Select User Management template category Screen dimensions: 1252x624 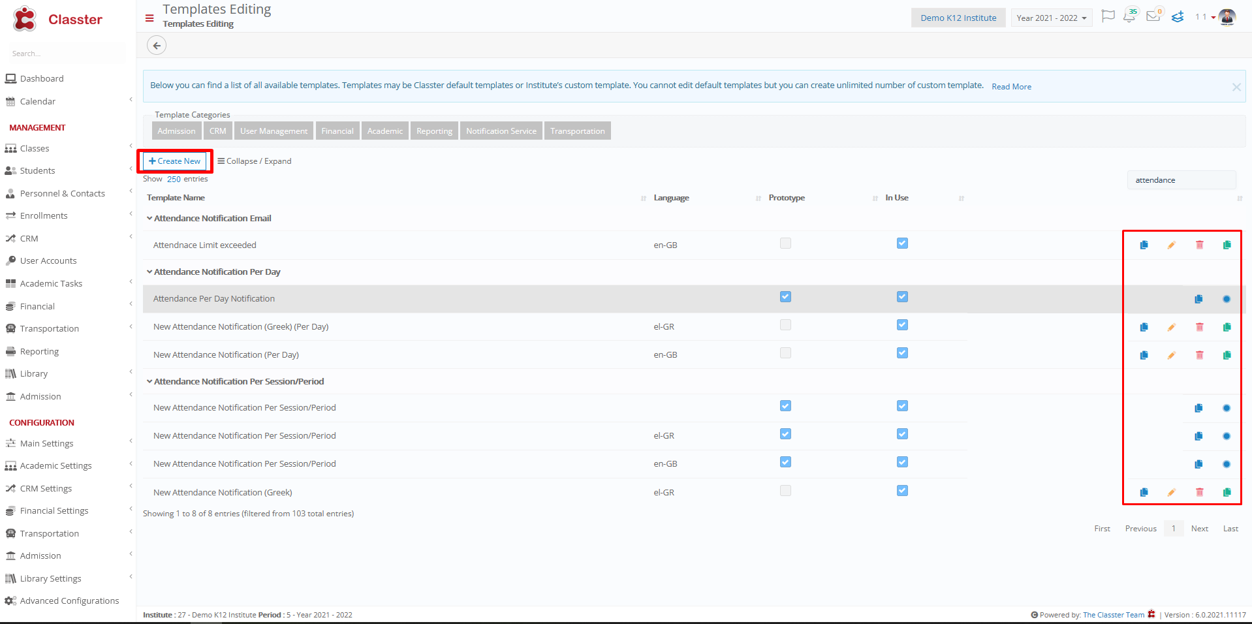coord(274,131)
